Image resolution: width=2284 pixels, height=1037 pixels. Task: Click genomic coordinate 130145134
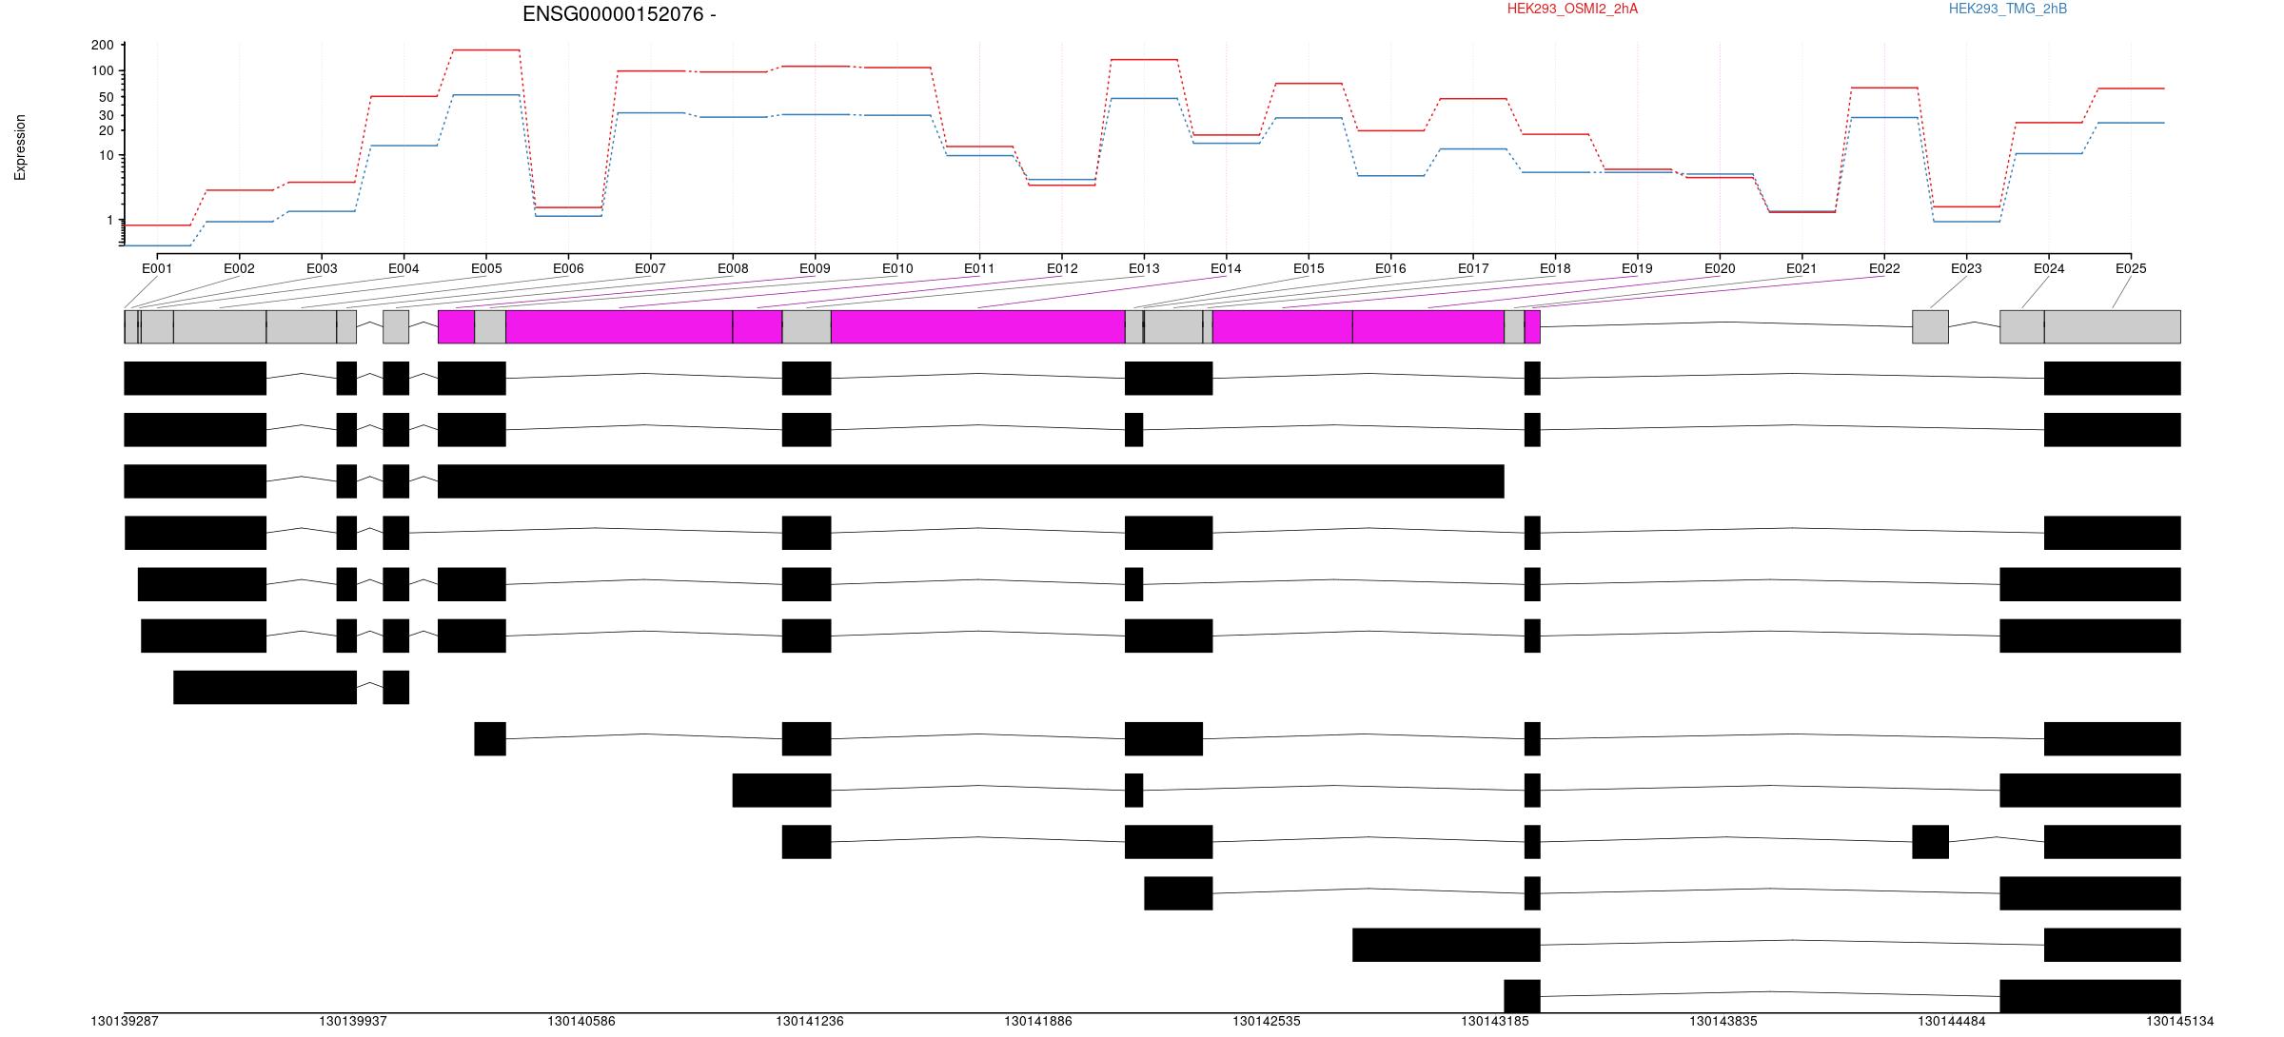tap(2179, 1021)
